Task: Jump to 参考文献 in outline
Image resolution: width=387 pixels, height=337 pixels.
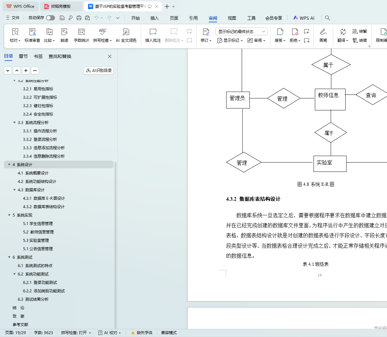Action: tap(20, 324)
